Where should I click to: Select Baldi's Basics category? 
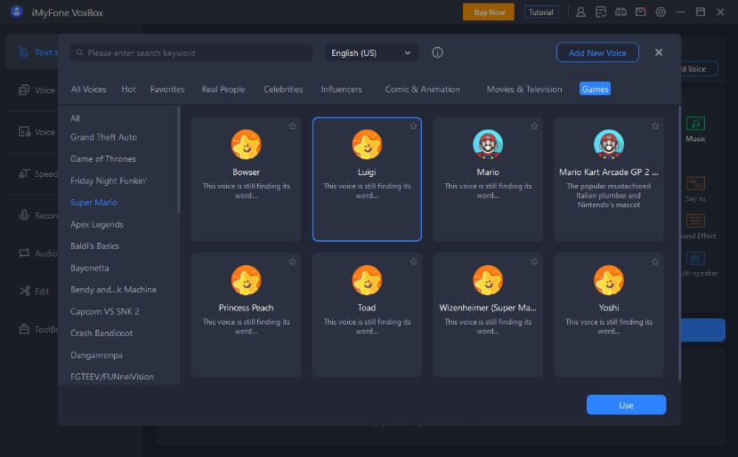pyautogui.click(x=94, y=246)
